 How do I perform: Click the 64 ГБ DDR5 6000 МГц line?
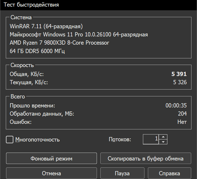(37, 51)
